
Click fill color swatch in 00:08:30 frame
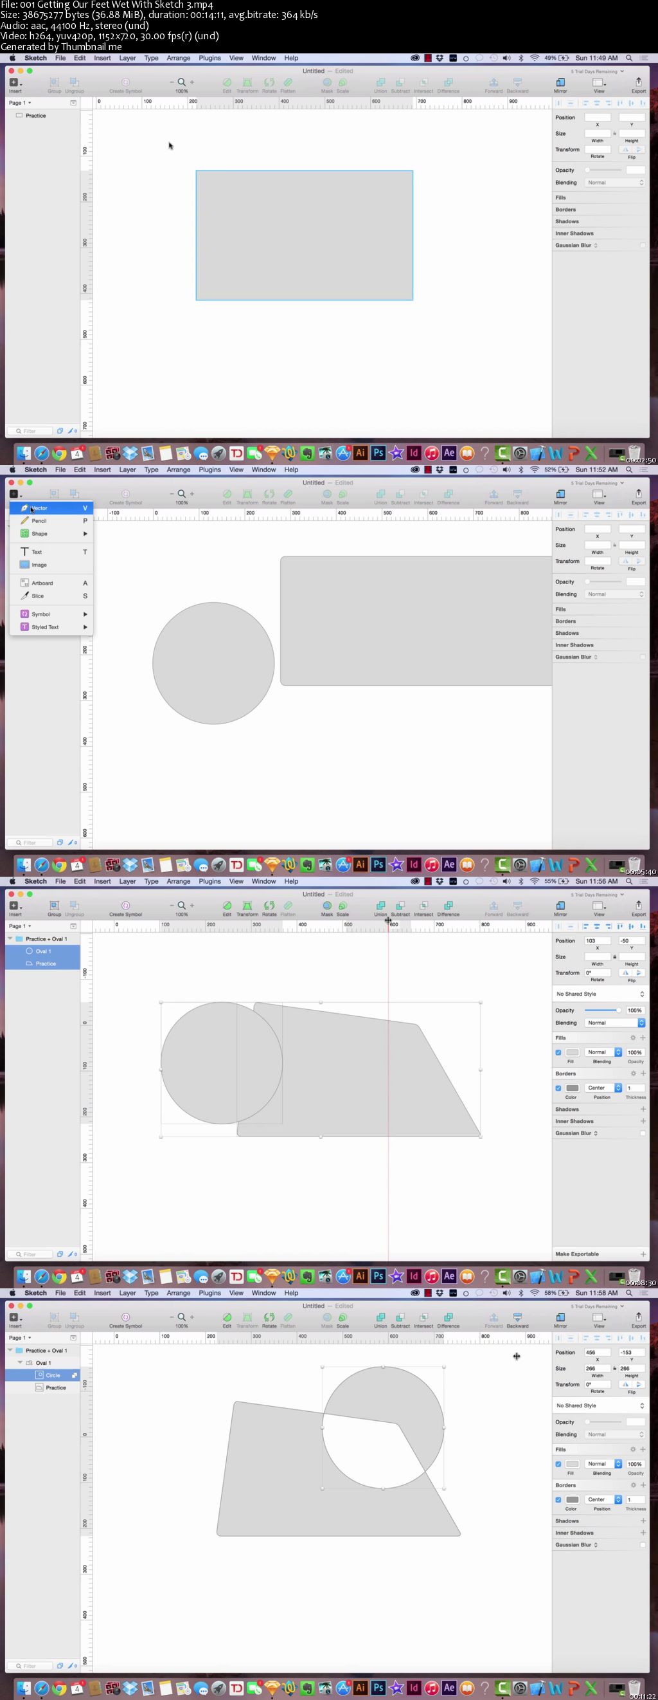pyautogui.click(x=573, y=1052)
